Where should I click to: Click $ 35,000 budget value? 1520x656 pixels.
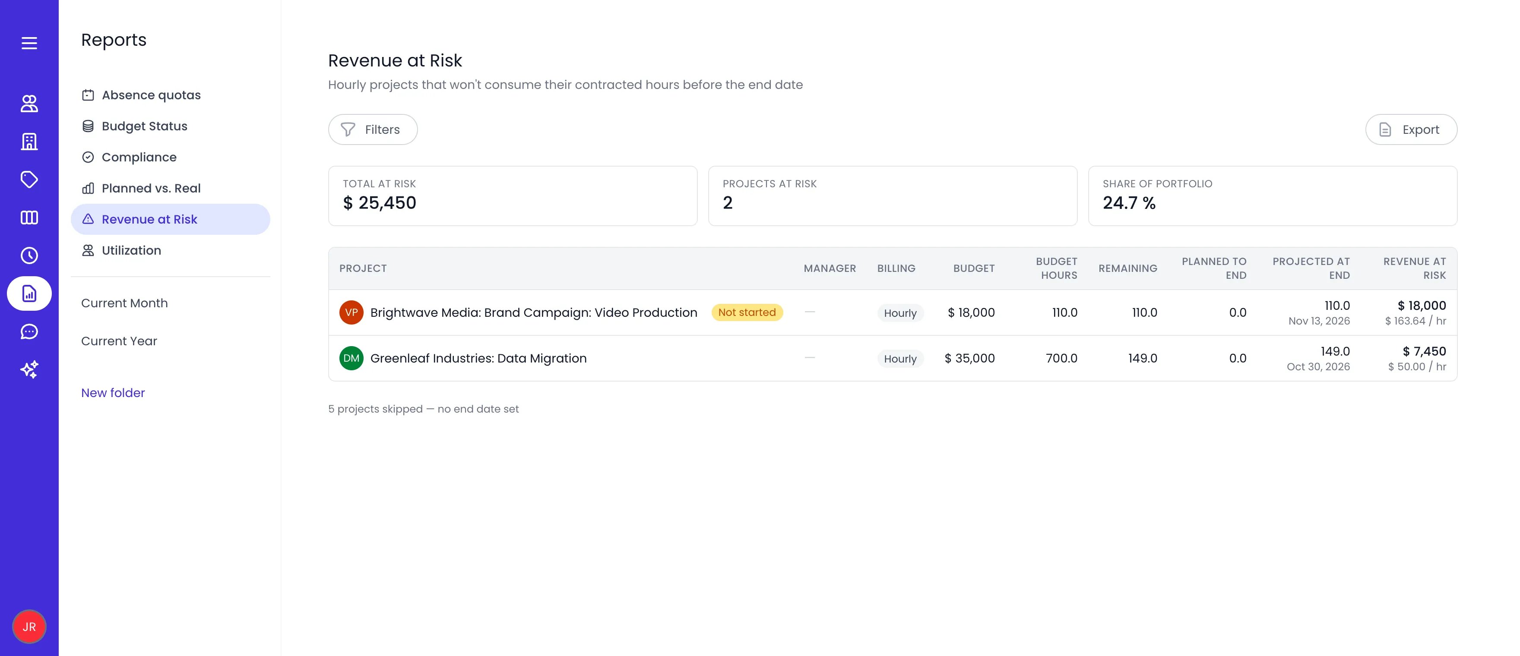point(969,358)
